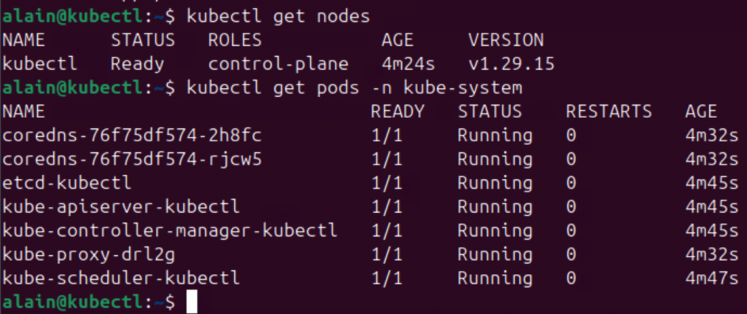Click the READY column header
747x314 pixels.
pos(397,111)
